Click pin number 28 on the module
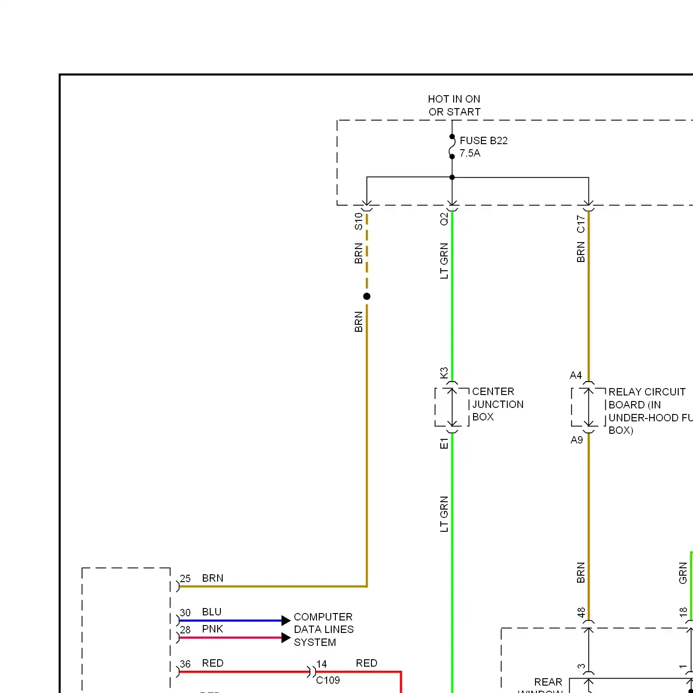Viewport: 693px width, 693px height. point(185,630)
